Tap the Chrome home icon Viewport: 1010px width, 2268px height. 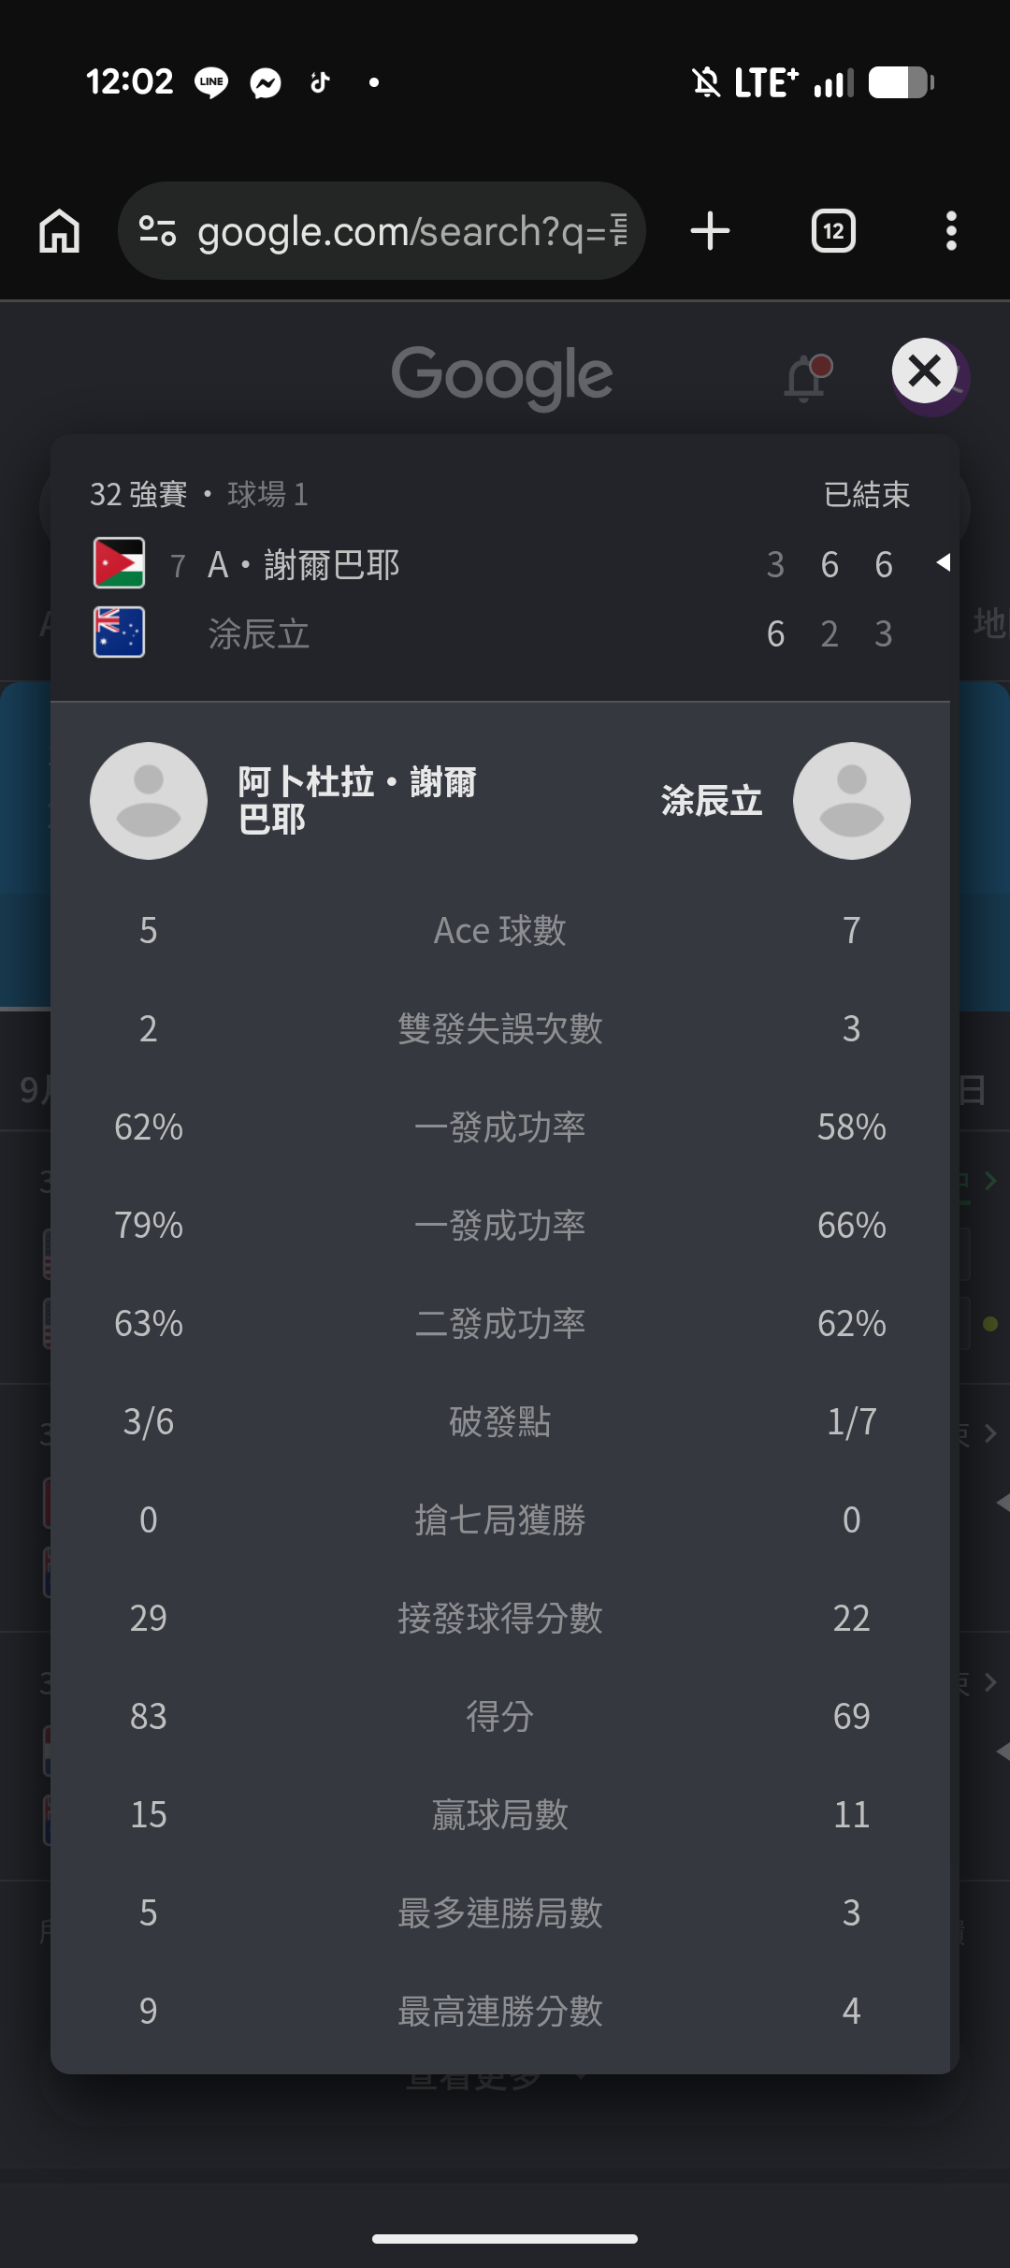60,231
